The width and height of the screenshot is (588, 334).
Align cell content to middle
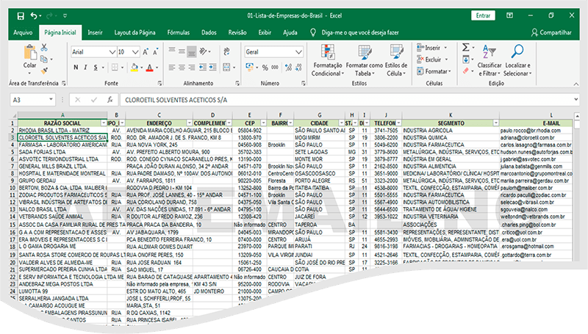pyautogui.click(x=182, y=51)
